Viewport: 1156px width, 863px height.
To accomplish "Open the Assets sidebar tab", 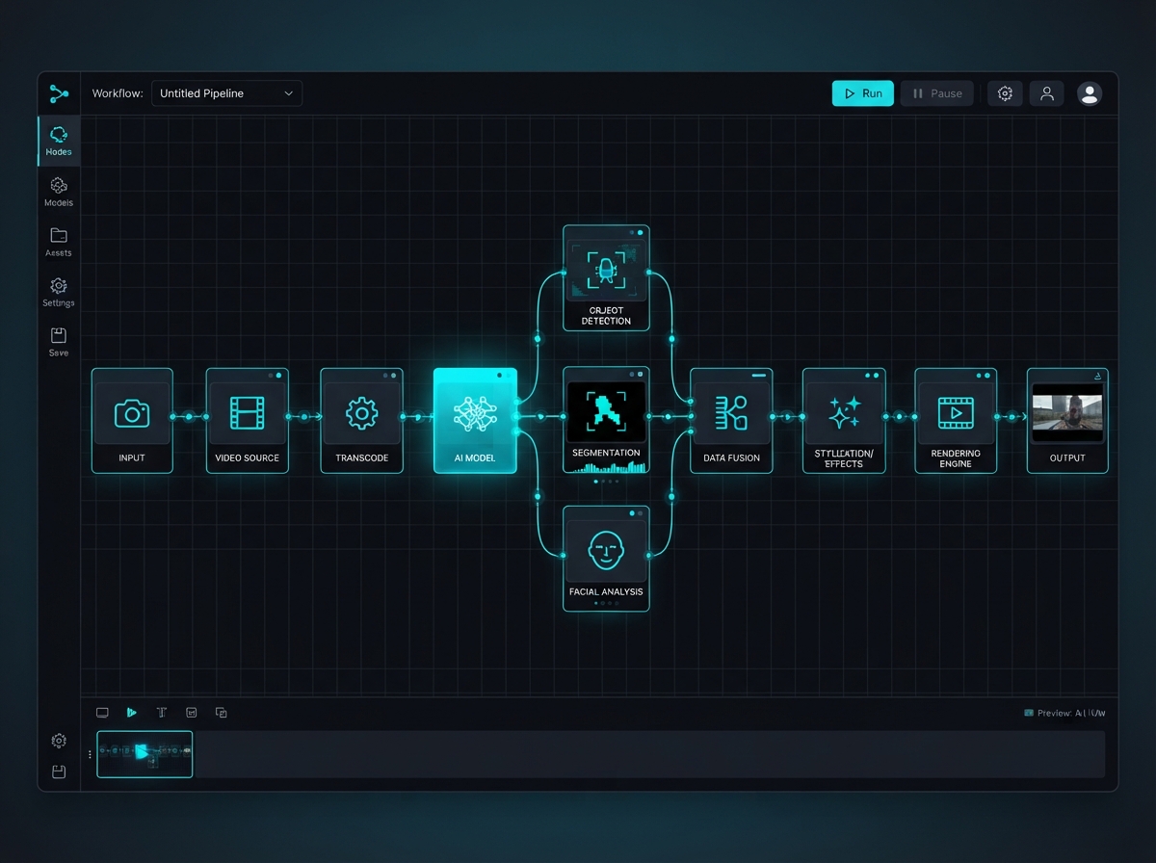I will [x=59, y=242].
